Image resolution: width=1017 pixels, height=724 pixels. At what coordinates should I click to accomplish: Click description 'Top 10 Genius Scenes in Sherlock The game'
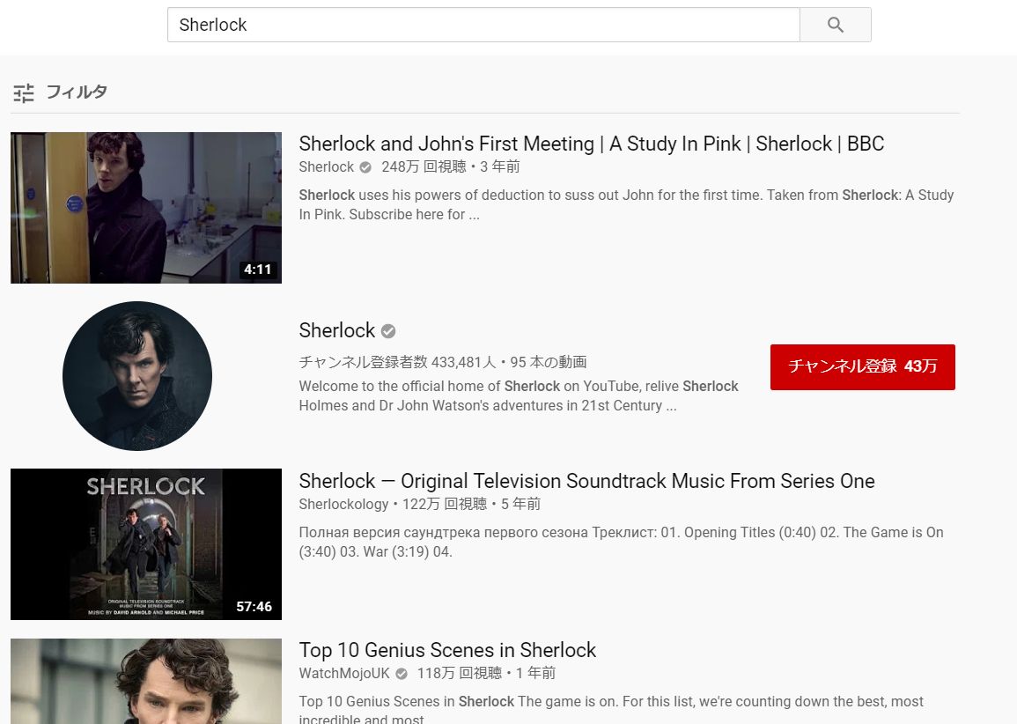point(612,708)
